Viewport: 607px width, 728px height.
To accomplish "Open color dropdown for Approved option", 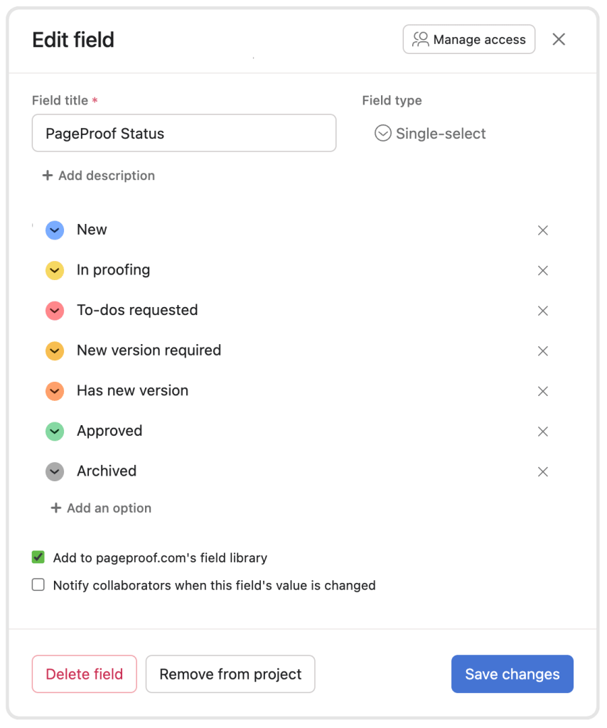I will pos(55,432).
